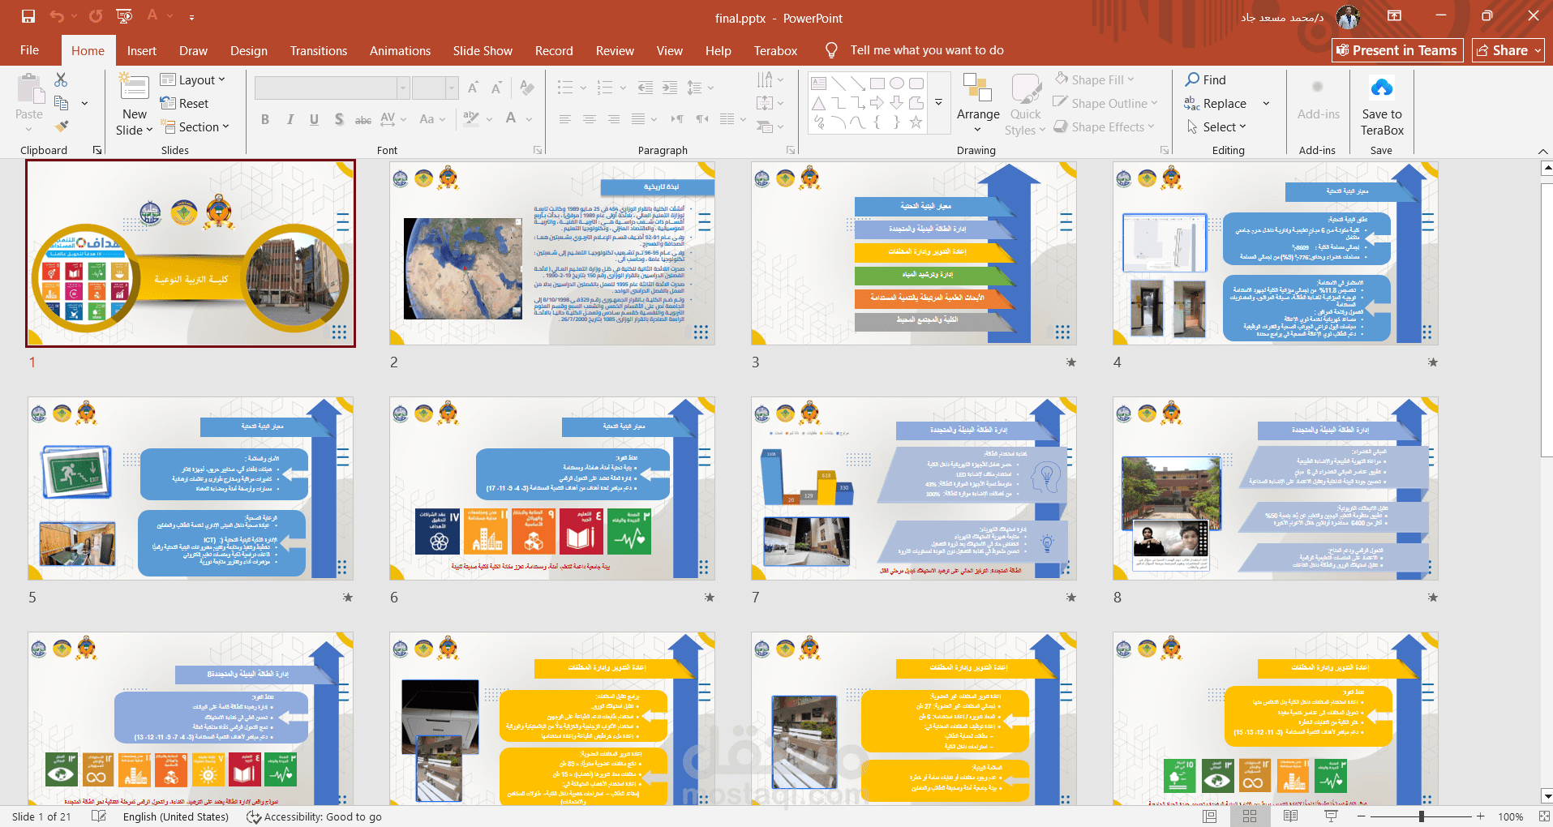
Task: Click the New Slide icon
Action: click(134, 87)
